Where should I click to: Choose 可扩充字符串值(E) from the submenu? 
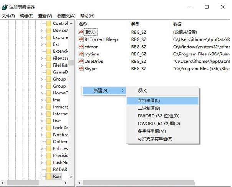coord(162,139)
